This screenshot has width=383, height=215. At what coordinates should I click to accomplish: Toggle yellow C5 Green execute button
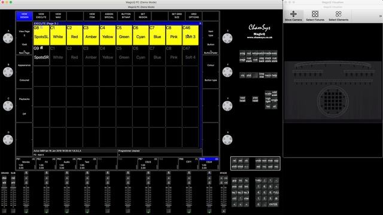click(124, 35)
